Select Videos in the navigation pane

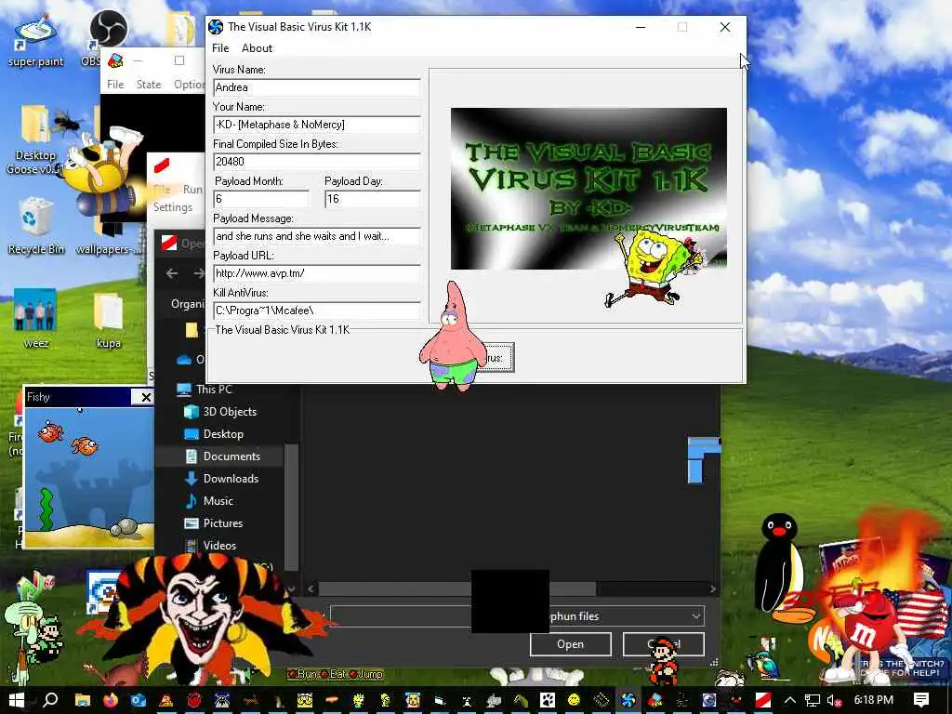coord(219,545)
